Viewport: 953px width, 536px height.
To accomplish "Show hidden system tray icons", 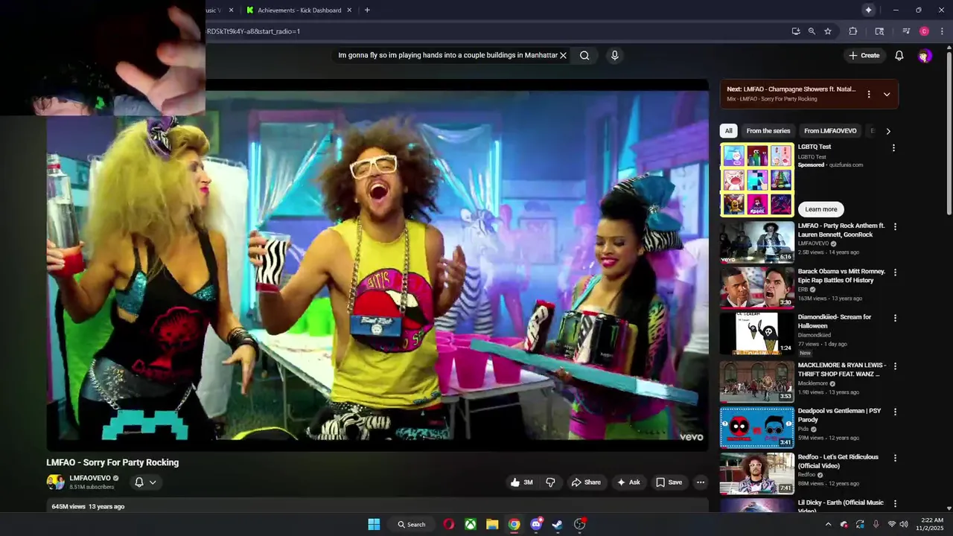I will coord(828,524).
